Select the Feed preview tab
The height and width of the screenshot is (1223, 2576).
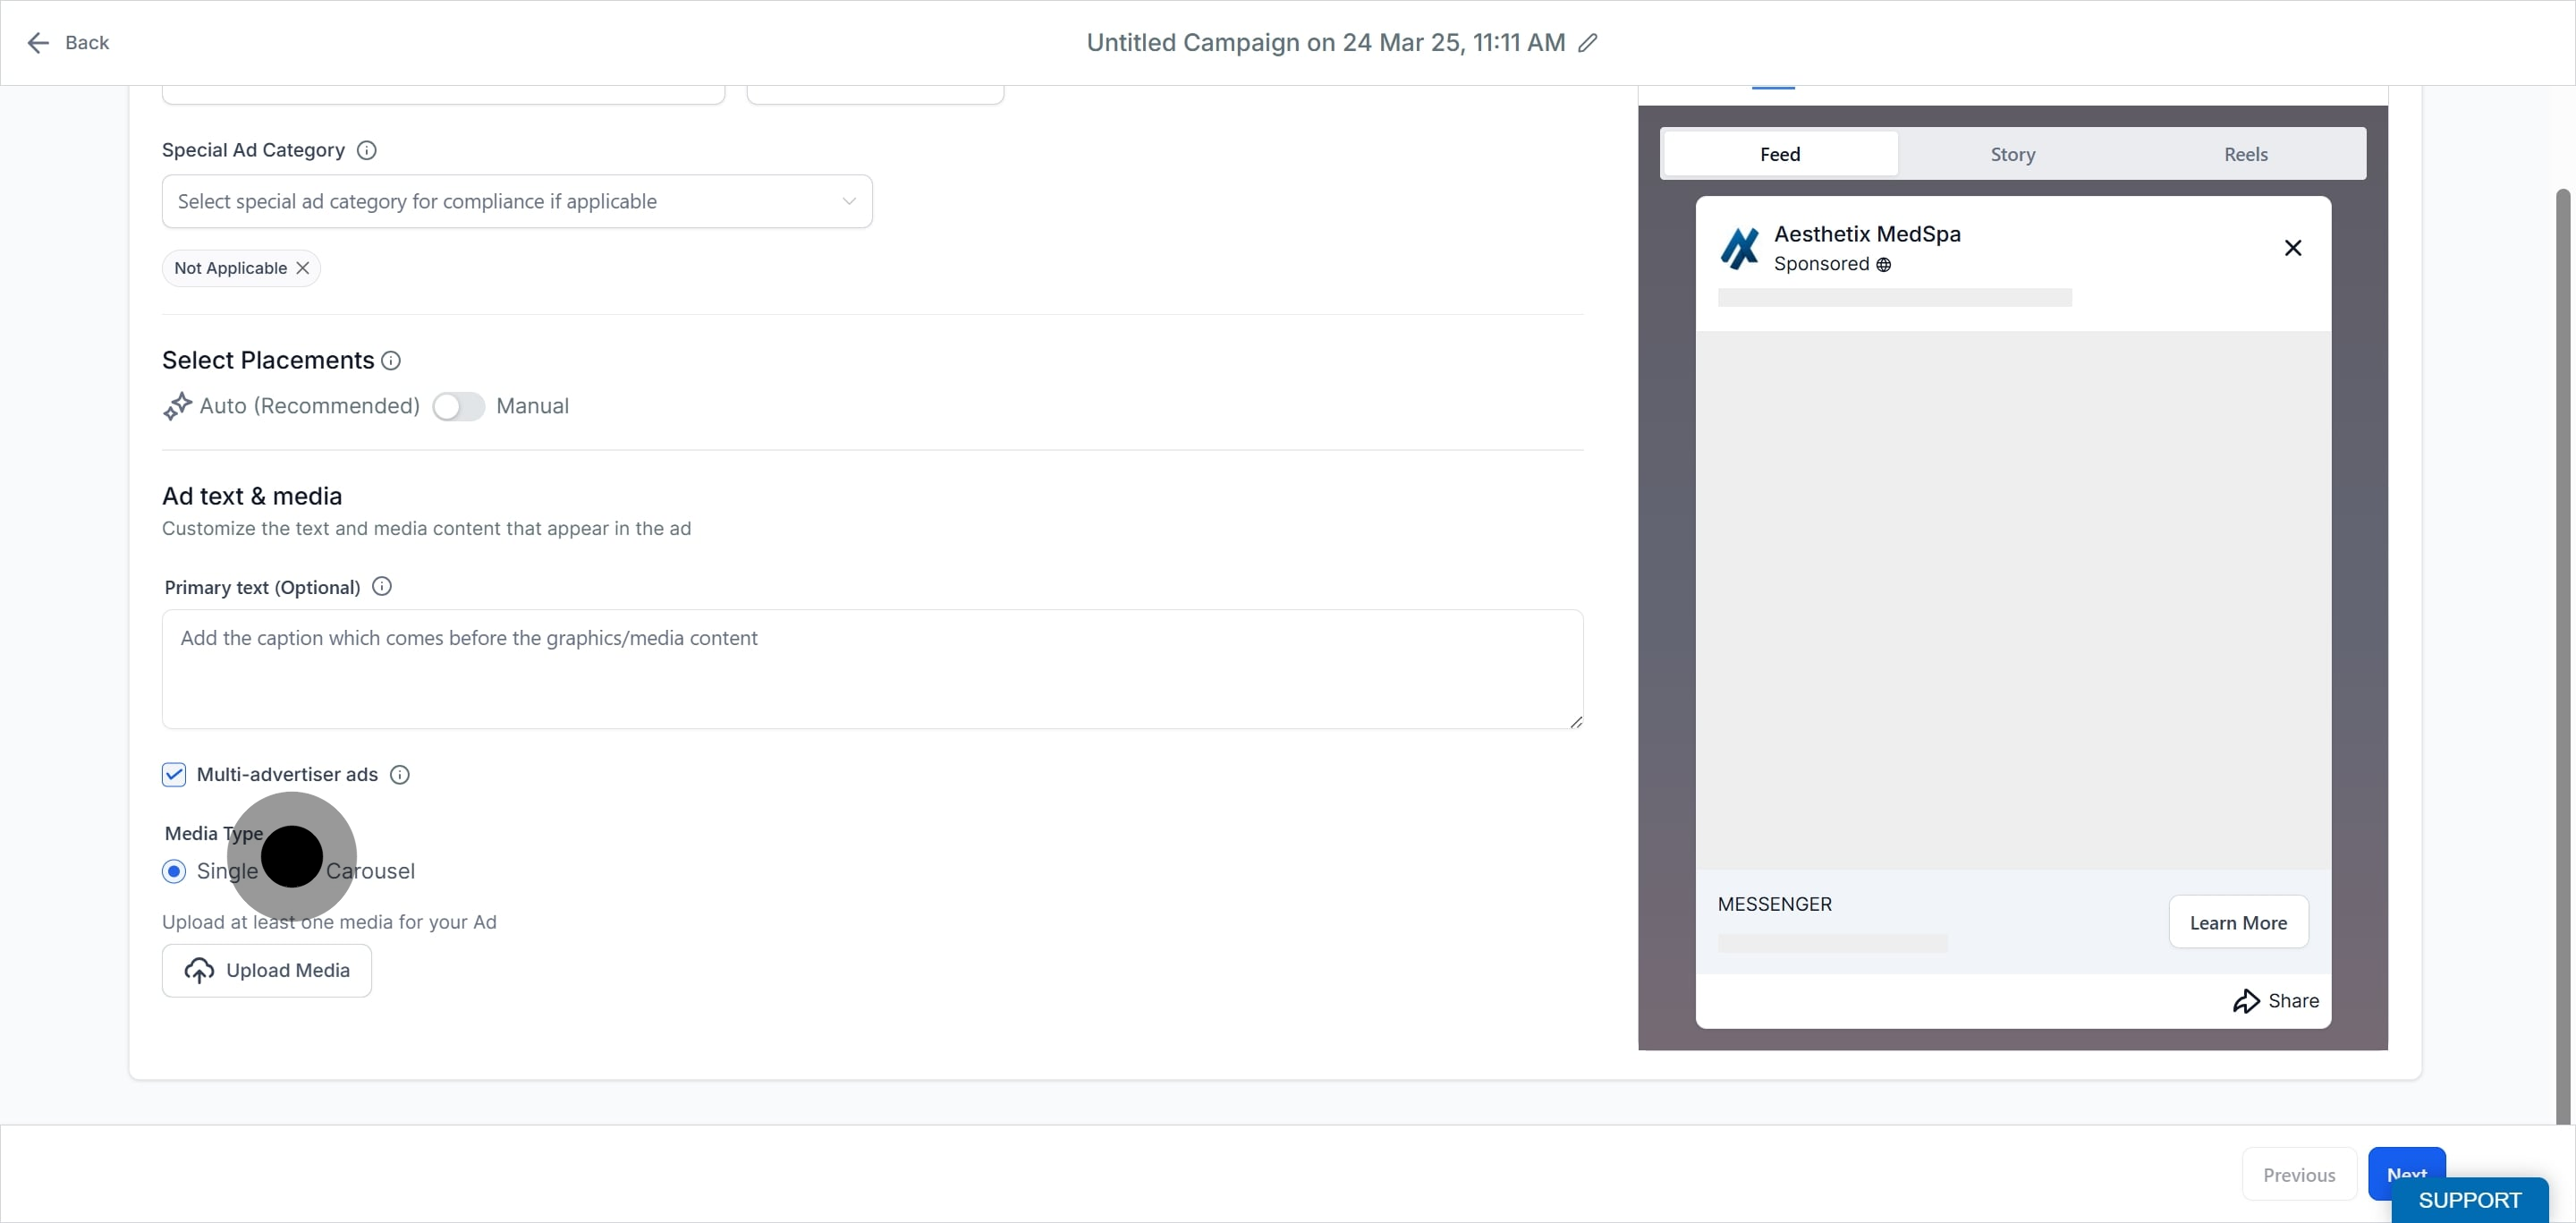coord(1780,154)
